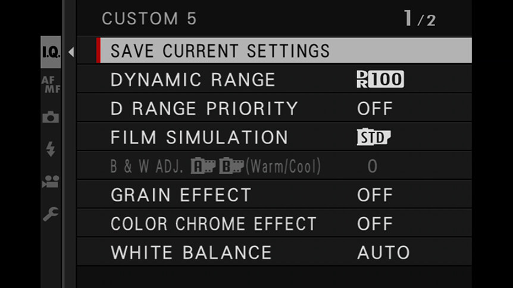This screenshot has height=288, width=513.
Task: Open the camera shooting settings tab
Action: 51,117
